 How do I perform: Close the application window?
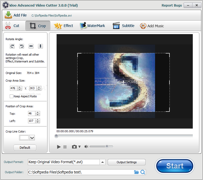click(197, 6)
